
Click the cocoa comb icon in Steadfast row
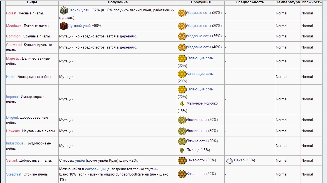182,174
